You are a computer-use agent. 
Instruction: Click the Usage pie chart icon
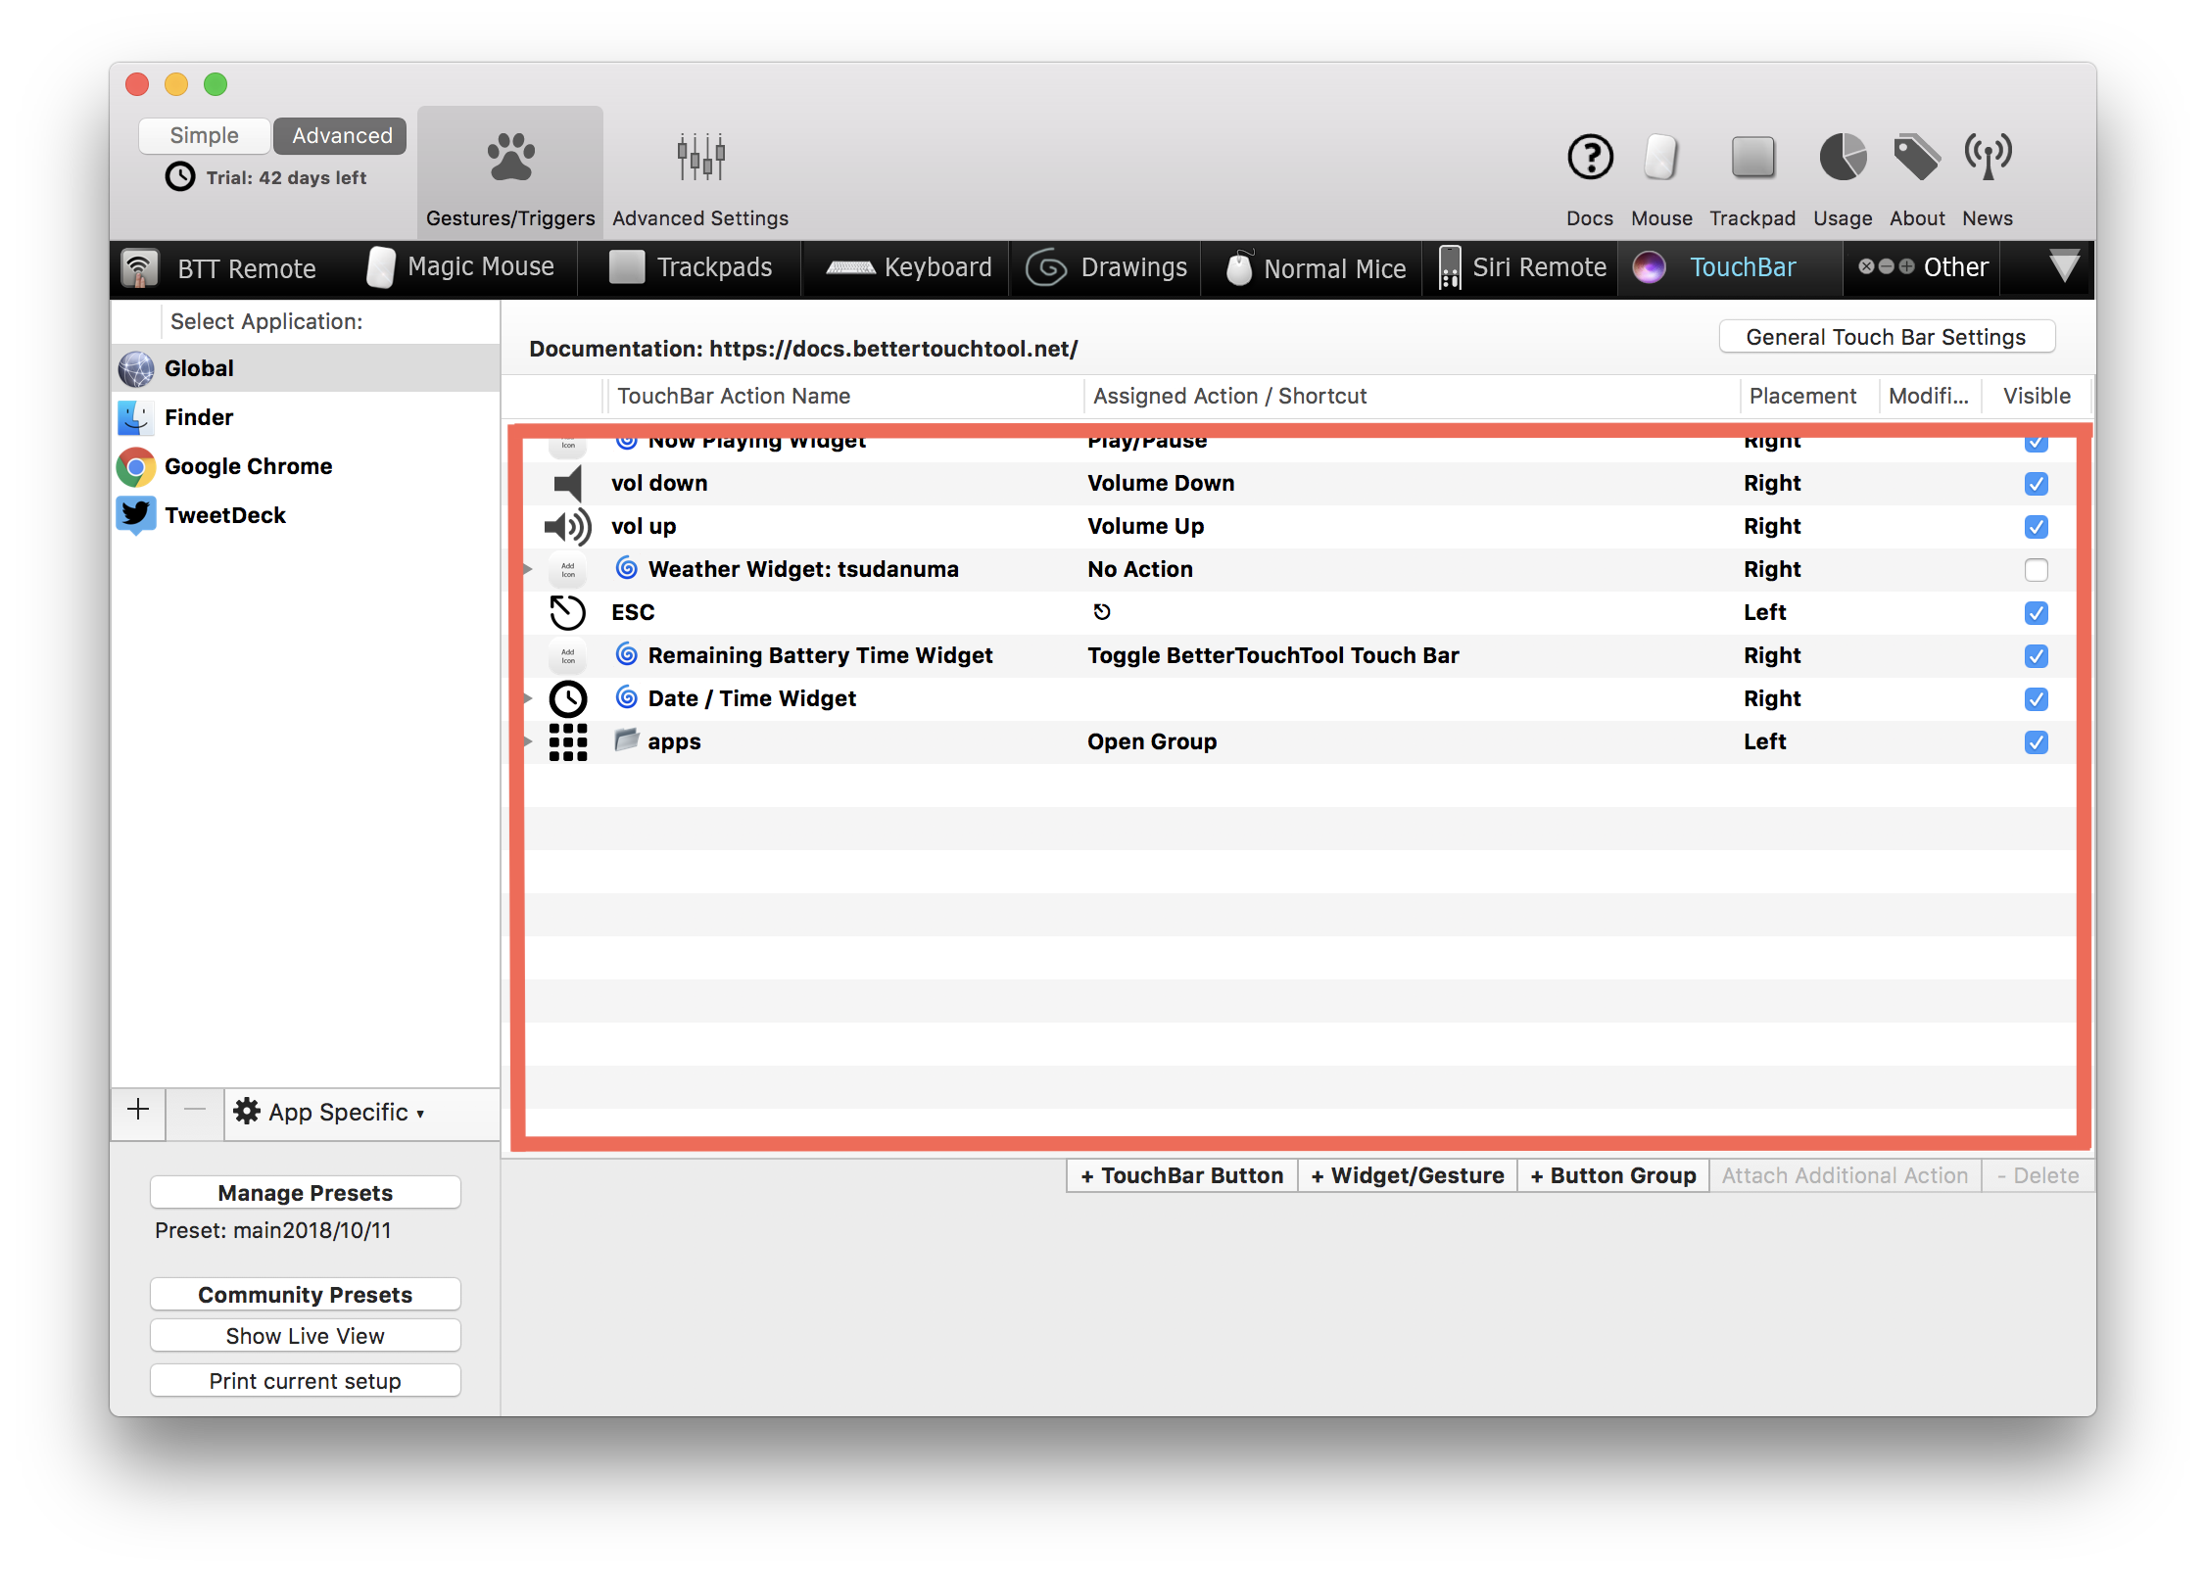coord(1843,158)
